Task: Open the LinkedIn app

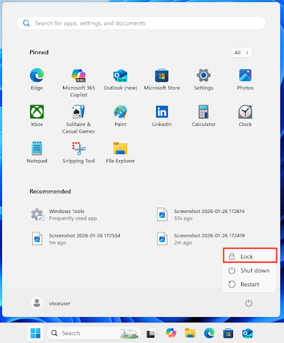Action: coord(162,116)
